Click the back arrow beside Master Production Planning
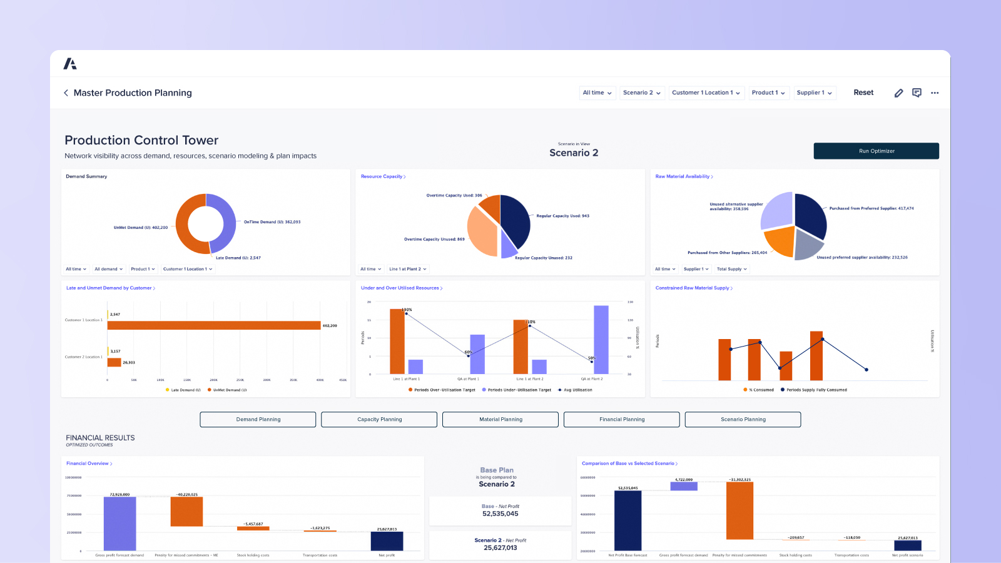This screenshot has width=1001, height=563. 66,93
